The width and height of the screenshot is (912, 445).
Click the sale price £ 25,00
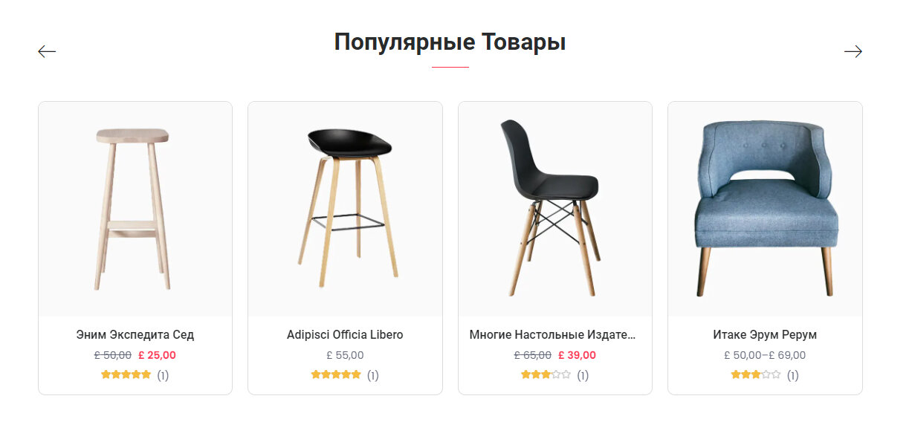click(157, 355)
